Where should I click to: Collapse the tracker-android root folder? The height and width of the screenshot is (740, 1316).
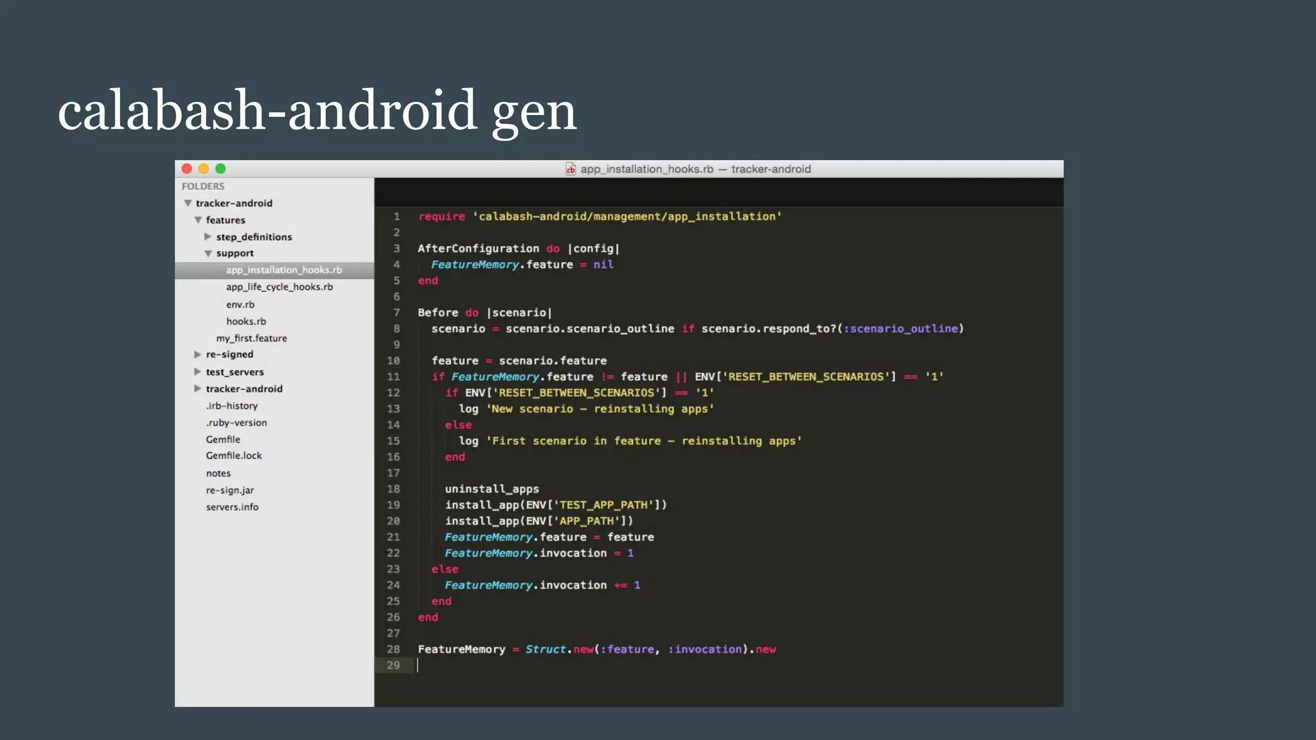point(188,203)
